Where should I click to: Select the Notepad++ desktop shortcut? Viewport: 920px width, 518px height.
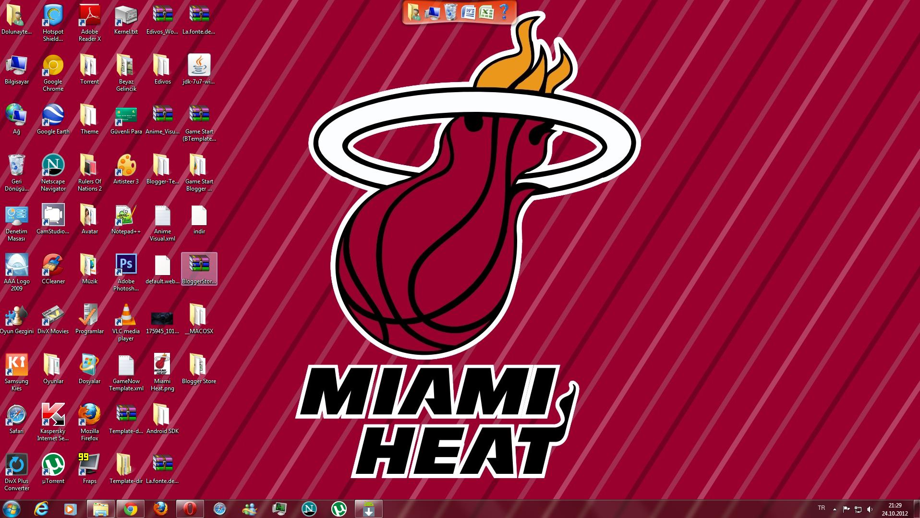point(126,219)
